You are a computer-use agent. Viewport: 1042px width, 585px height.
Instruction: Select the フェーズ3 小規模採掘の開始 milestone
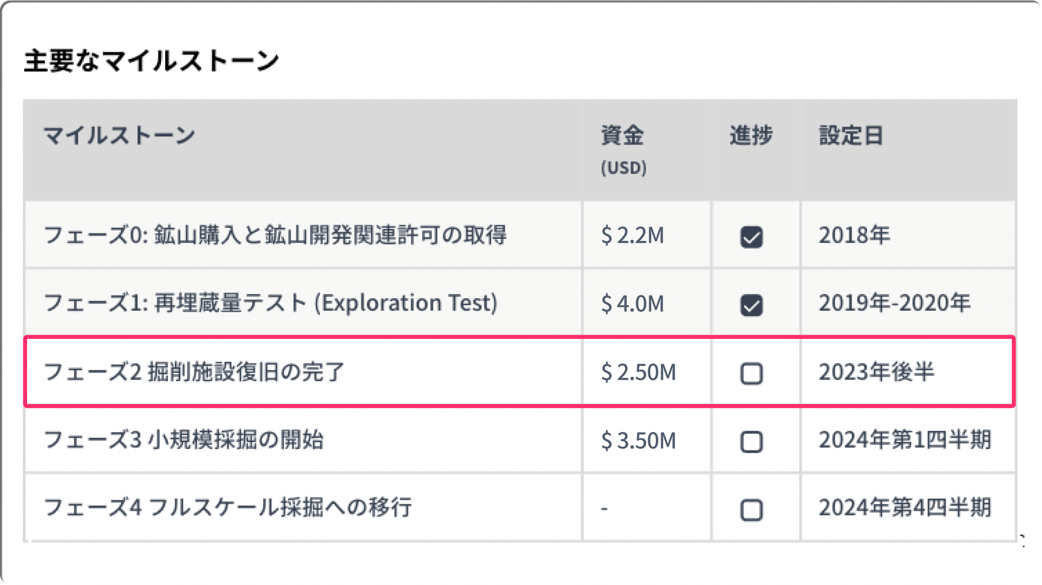coord(183,440)
